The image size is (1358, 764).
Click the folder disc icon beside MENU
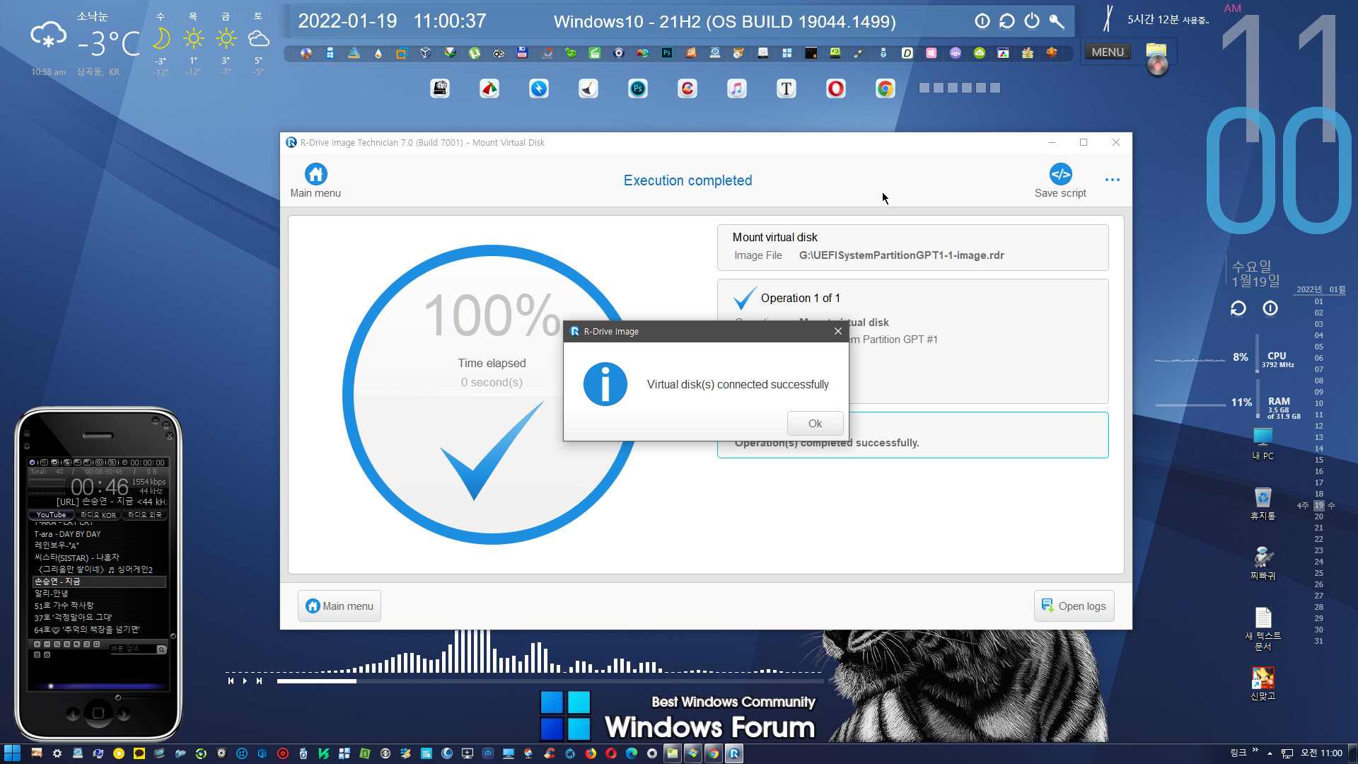tap(1156, 59)
